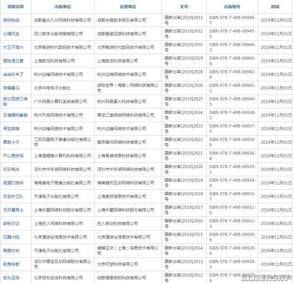Click the 出版物号 column header
The height and width of the screenshot is (284, 293).
(232, 7)
